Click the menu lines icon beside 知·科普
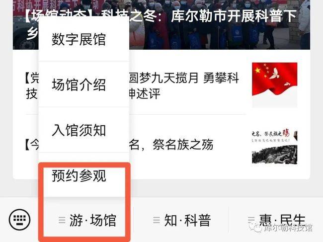Viewport: 323px width, 242px height. pos(157,220)
